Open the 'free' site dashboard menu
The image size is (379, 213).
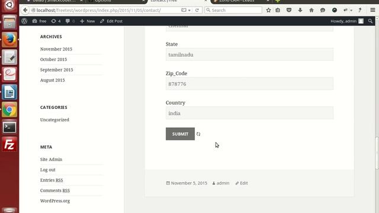click(x=39, y=21)
